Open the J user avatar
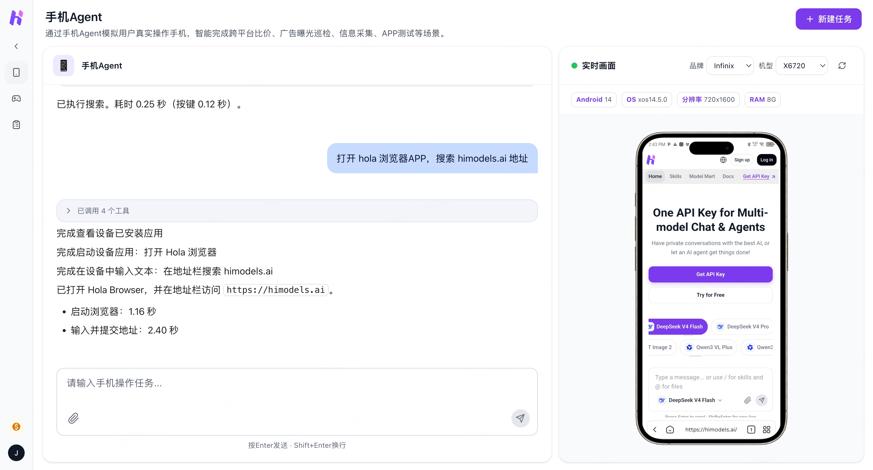Screen dimensions: 873x470 (16, 453)
